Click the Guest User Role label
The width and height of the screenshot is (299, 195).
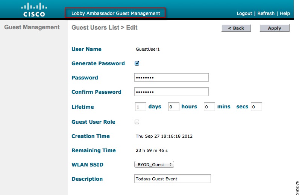[x=93, y=122]
